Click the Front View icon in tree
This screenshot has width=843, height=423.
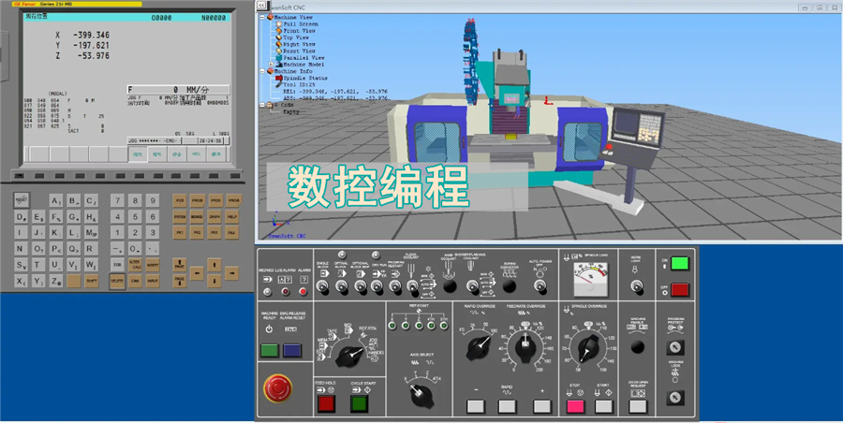[x=279, y=30]
